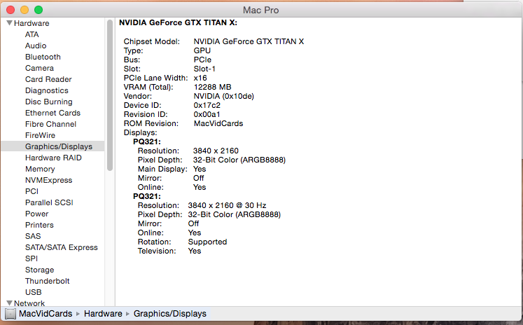Open Hardware RAID details
Screen dimensions: 523x325
coord(53,158)
